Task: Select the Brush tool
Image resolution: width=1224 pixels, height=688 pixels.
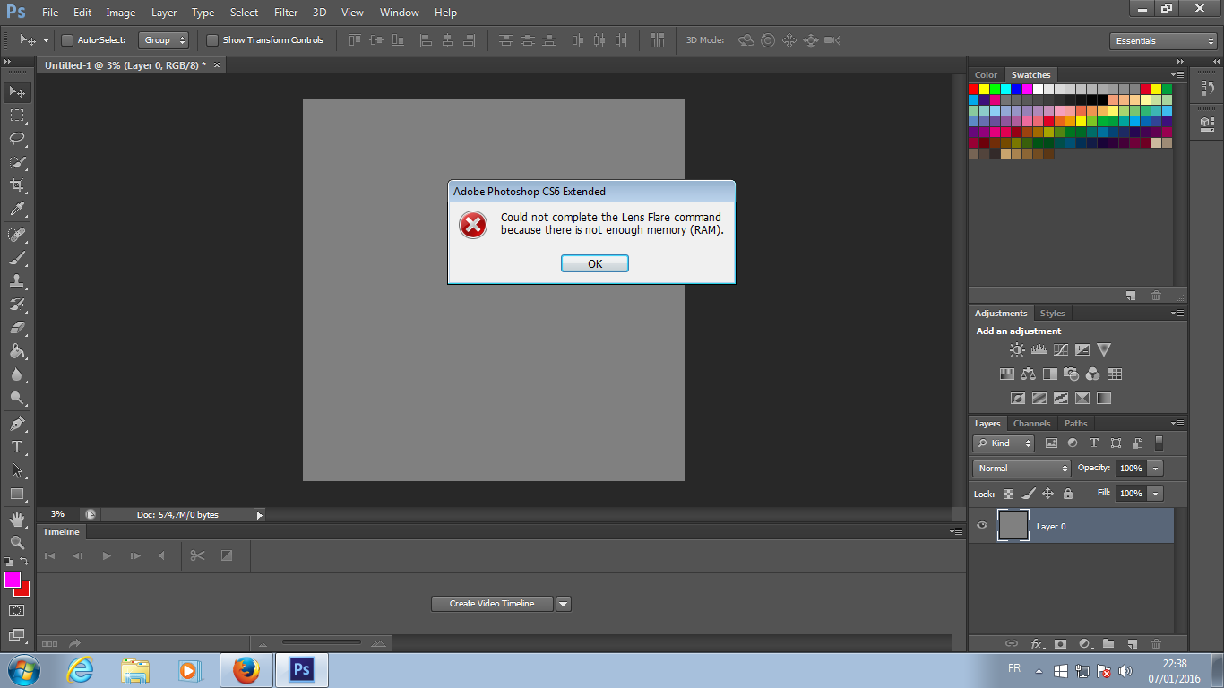Action: pos(17,258)
